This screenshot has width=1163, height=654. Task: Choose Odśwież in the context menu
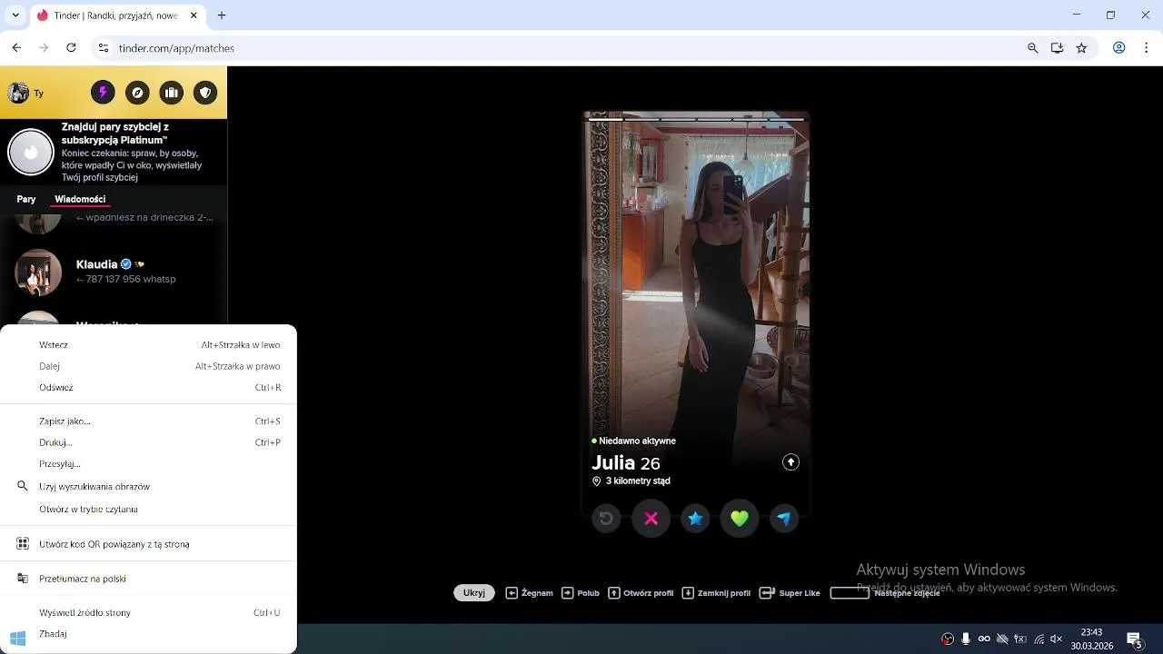point(149,387)
